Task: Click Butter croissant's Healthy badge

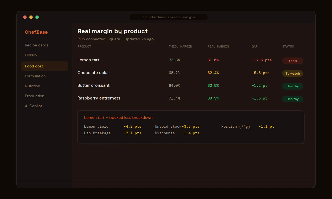Action: tap(293, 86)
